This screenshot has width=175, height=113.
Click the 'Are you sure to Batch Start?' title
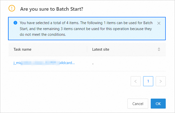point(52,9)
